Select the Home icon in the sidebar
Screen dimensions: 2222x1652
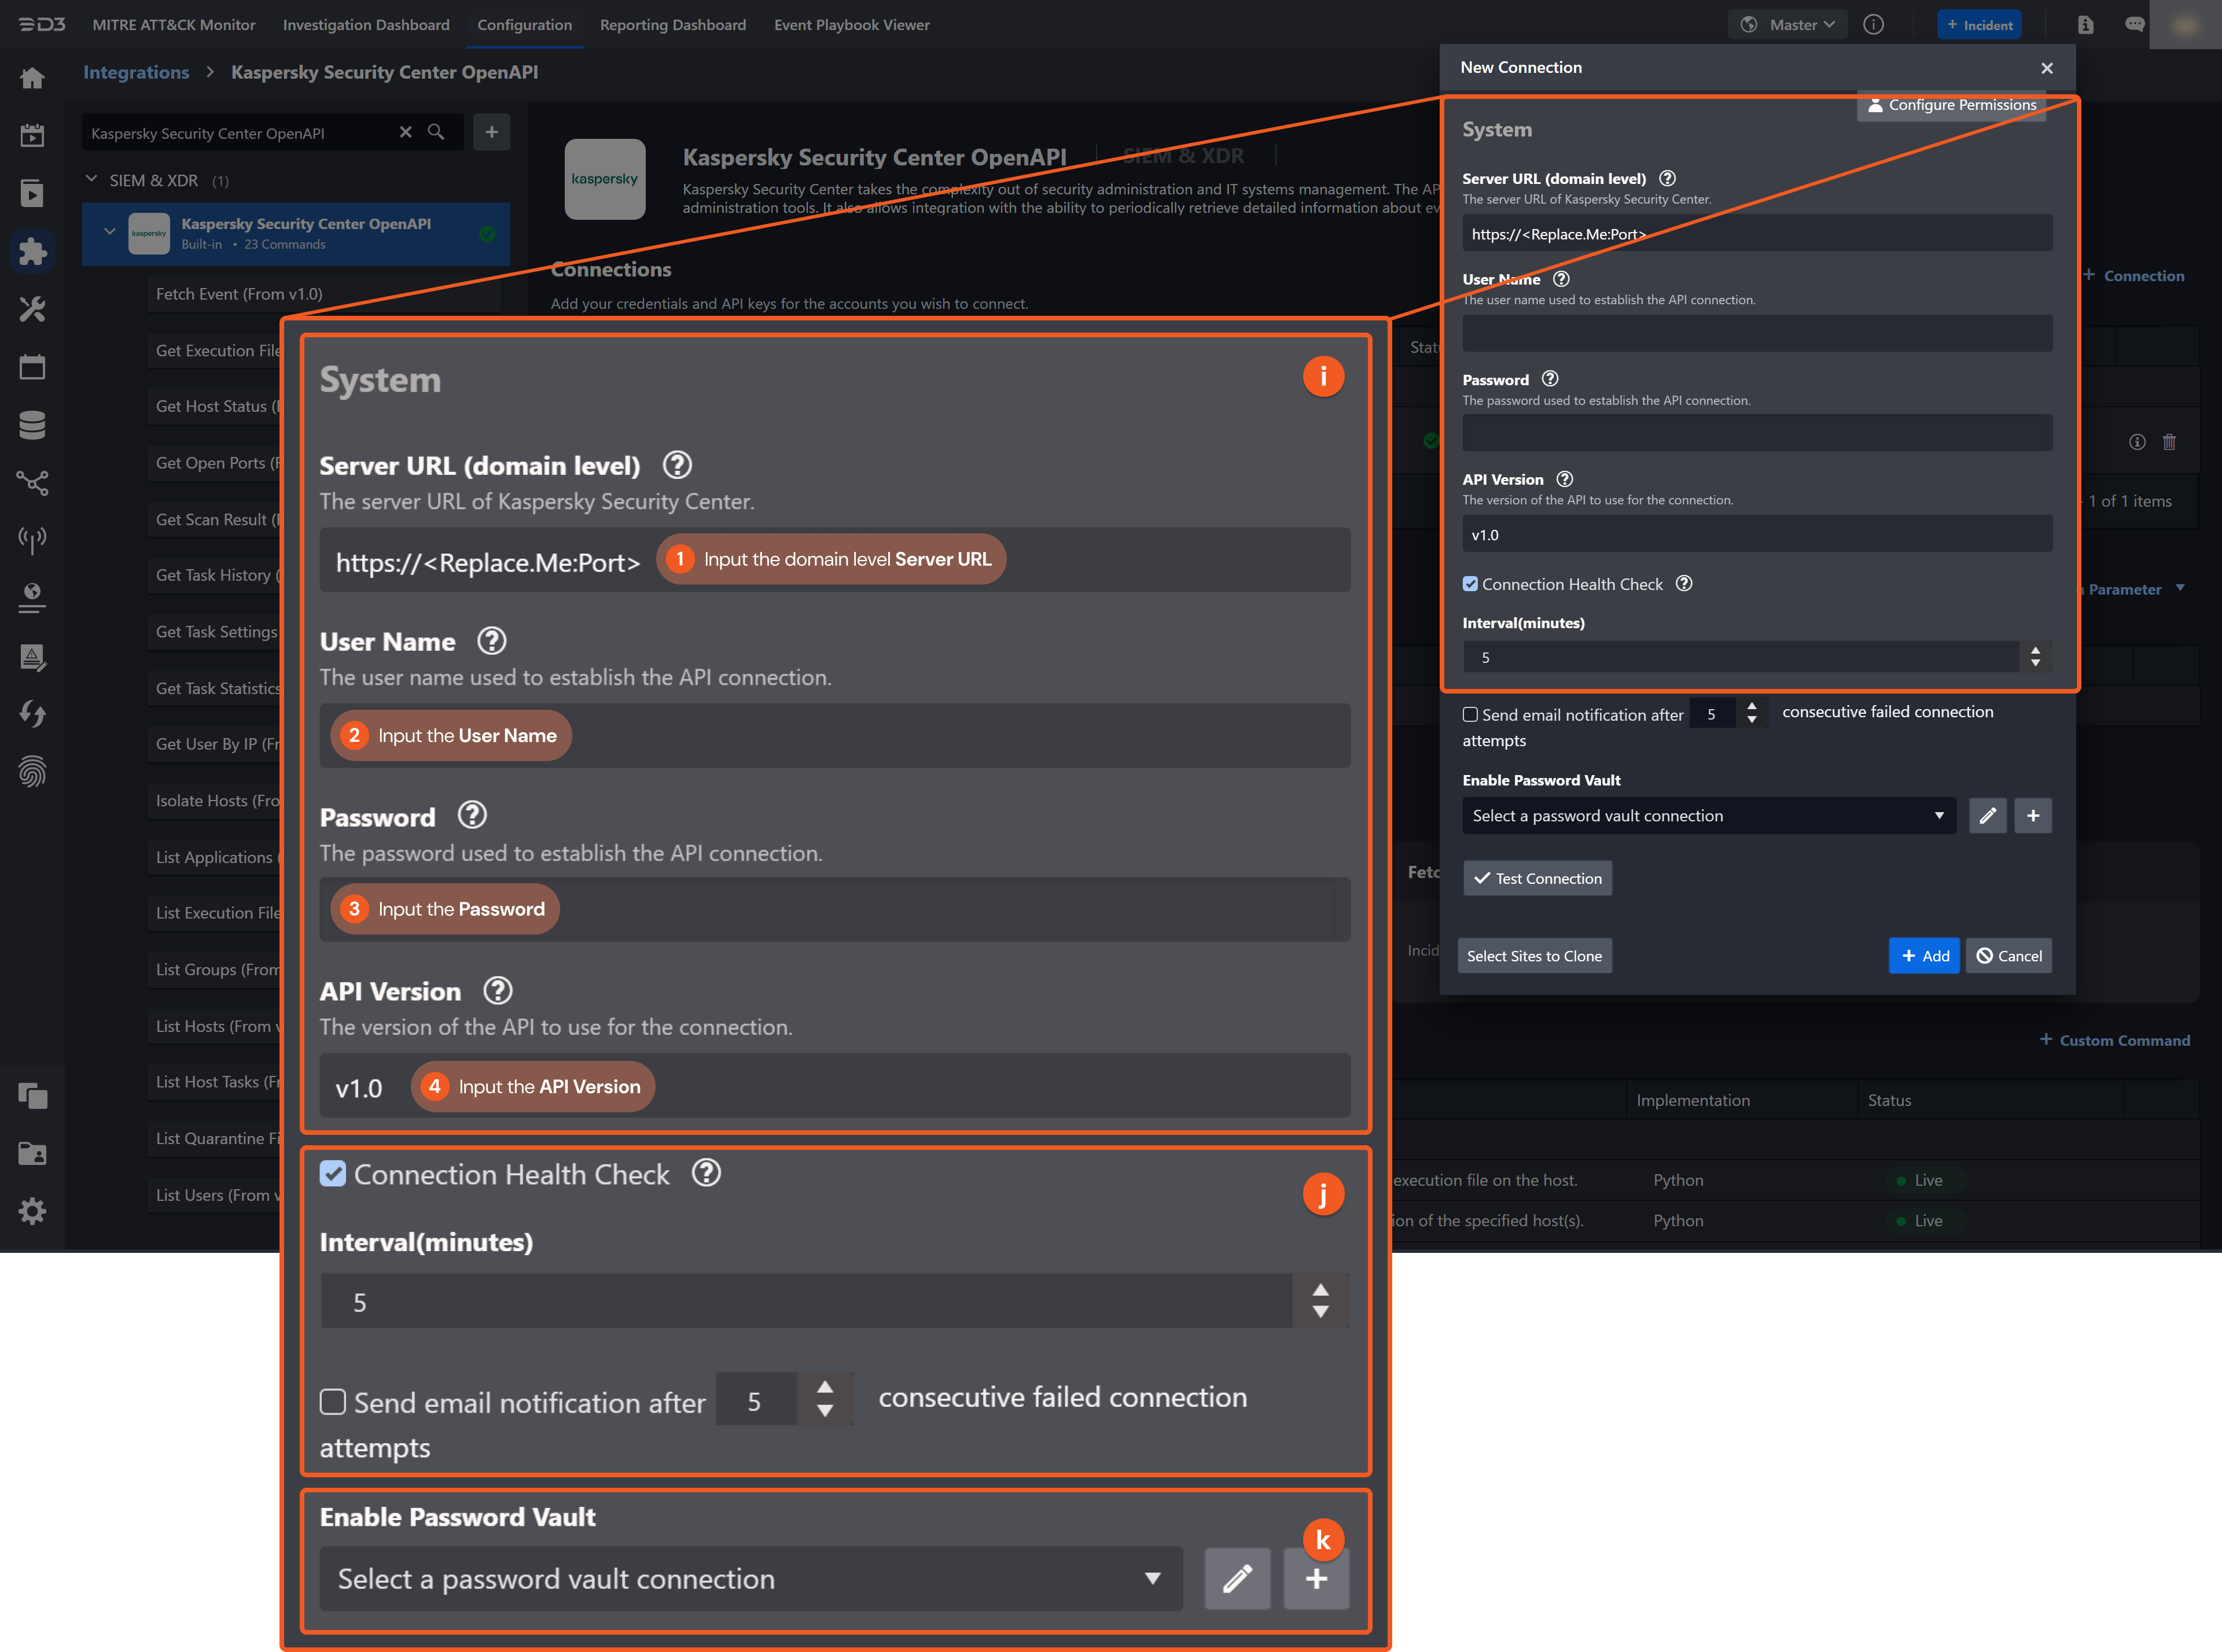(x=32, y=77)
